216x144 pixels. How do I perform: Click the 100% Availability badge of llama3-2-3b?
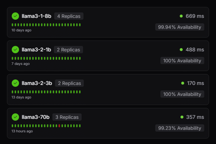182,94
